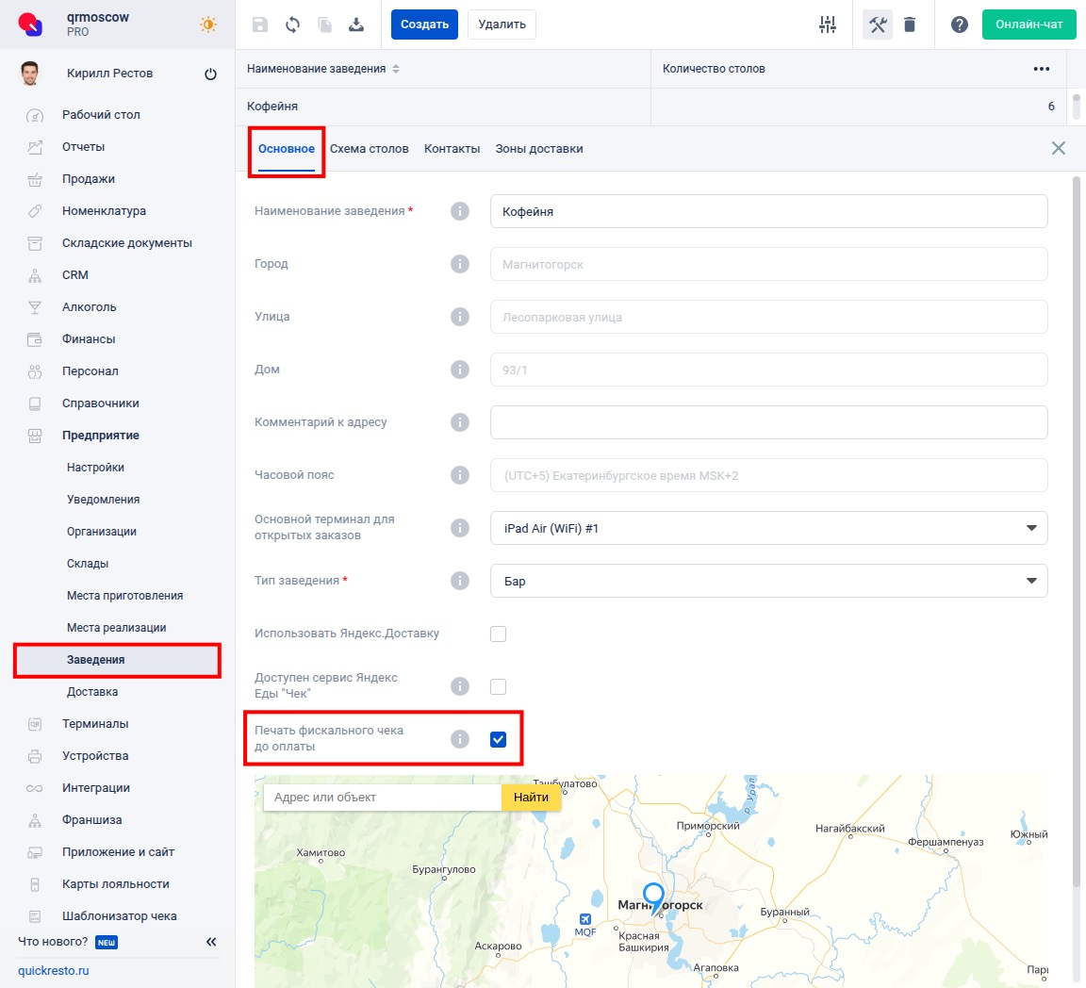Image resolution: width=1086 pixels, height=988 pixels.
Task: Open the help question mark icon
Action: tap(960, 25)
